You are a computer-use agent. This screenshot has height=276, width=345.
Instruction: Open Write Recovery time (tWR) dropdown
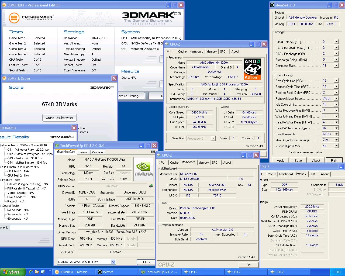[336, 110]
